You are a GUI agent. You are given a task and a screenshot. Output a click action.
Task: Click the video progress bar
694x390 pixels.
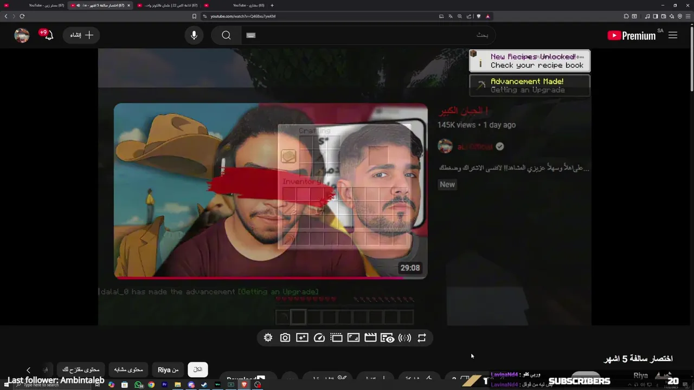click(x=271, y=278)
